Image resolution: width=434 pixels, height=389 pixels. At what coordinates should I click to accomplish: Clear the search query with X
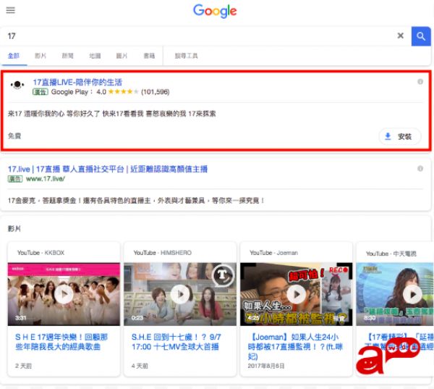[400, 35]
